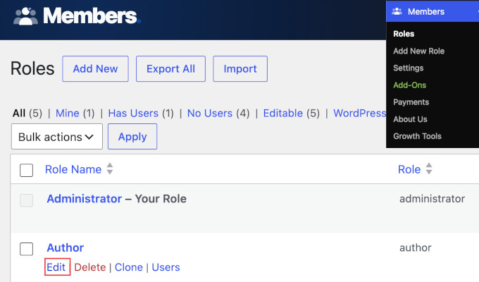
Task: Open About Us in the Members submenu
Action: (x=410, y=119)
